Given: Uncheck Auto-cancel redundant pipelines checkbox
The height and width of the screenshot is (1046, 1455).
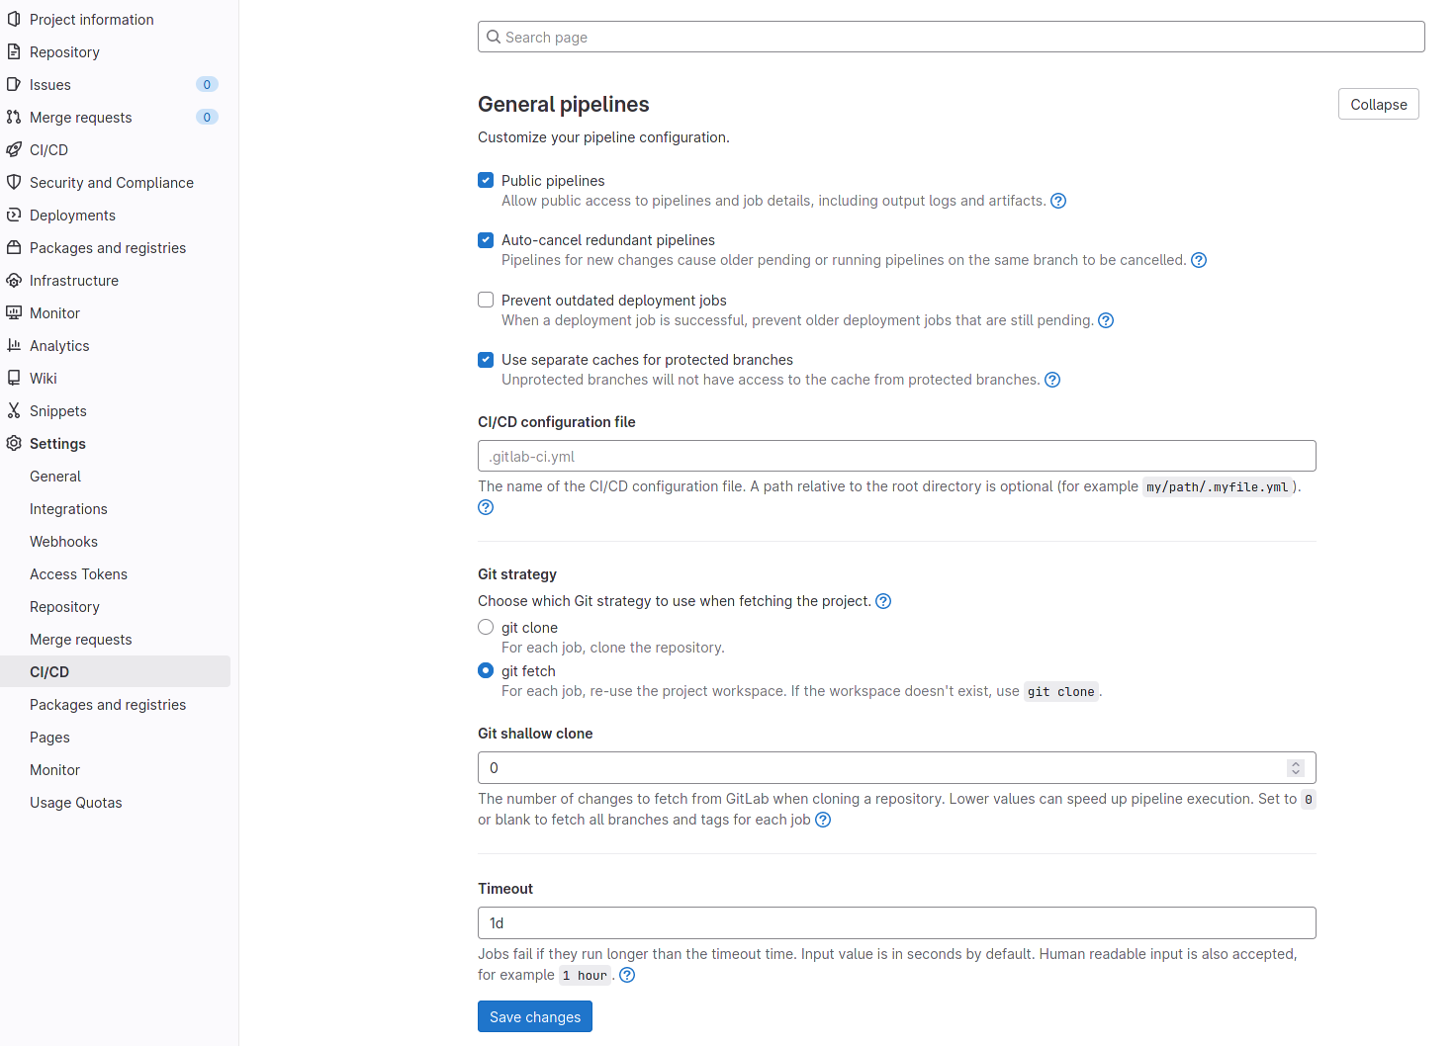Looking at the screenshot, I should coord(486,239).
